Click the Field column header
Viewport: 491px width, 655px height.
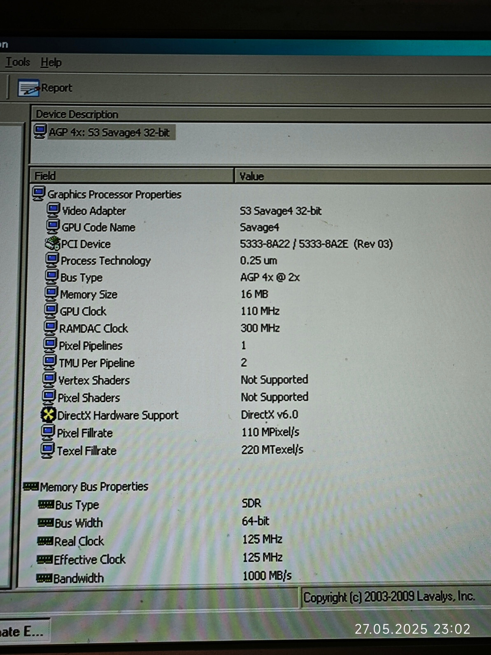(x=132, y=176)
